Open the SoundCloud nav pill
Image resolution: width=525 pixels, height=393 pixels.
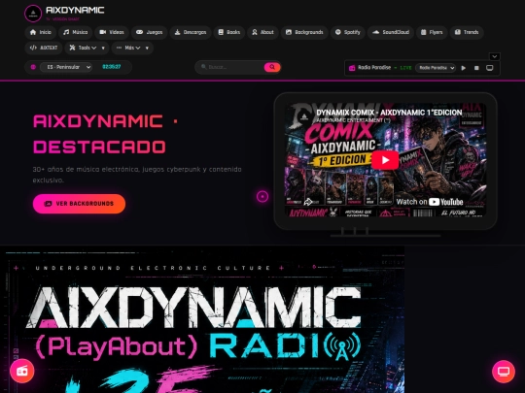click(391, 32)
